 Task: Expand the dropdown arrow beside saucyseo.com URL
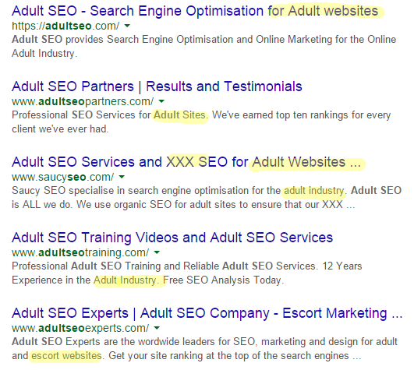(x=122, y=177)
